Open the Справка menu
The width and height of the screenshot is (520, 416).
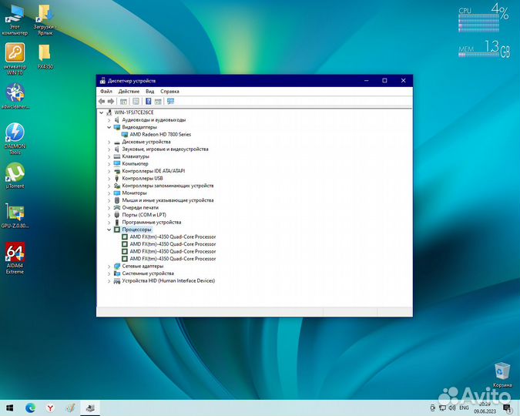(x=169, y=91)
